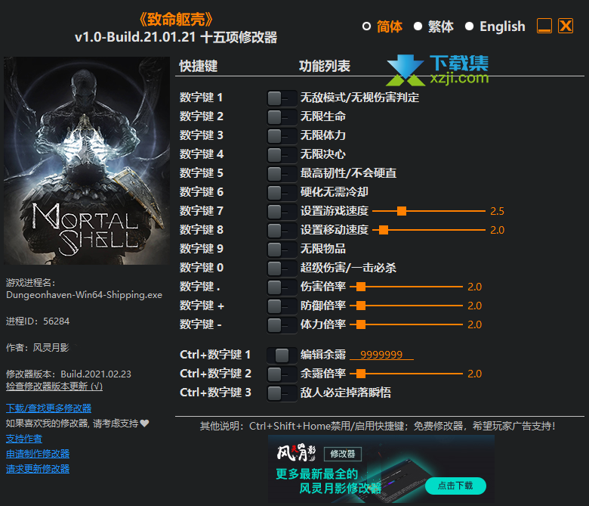Click the game speed value 2.5

tap(497, 212)
